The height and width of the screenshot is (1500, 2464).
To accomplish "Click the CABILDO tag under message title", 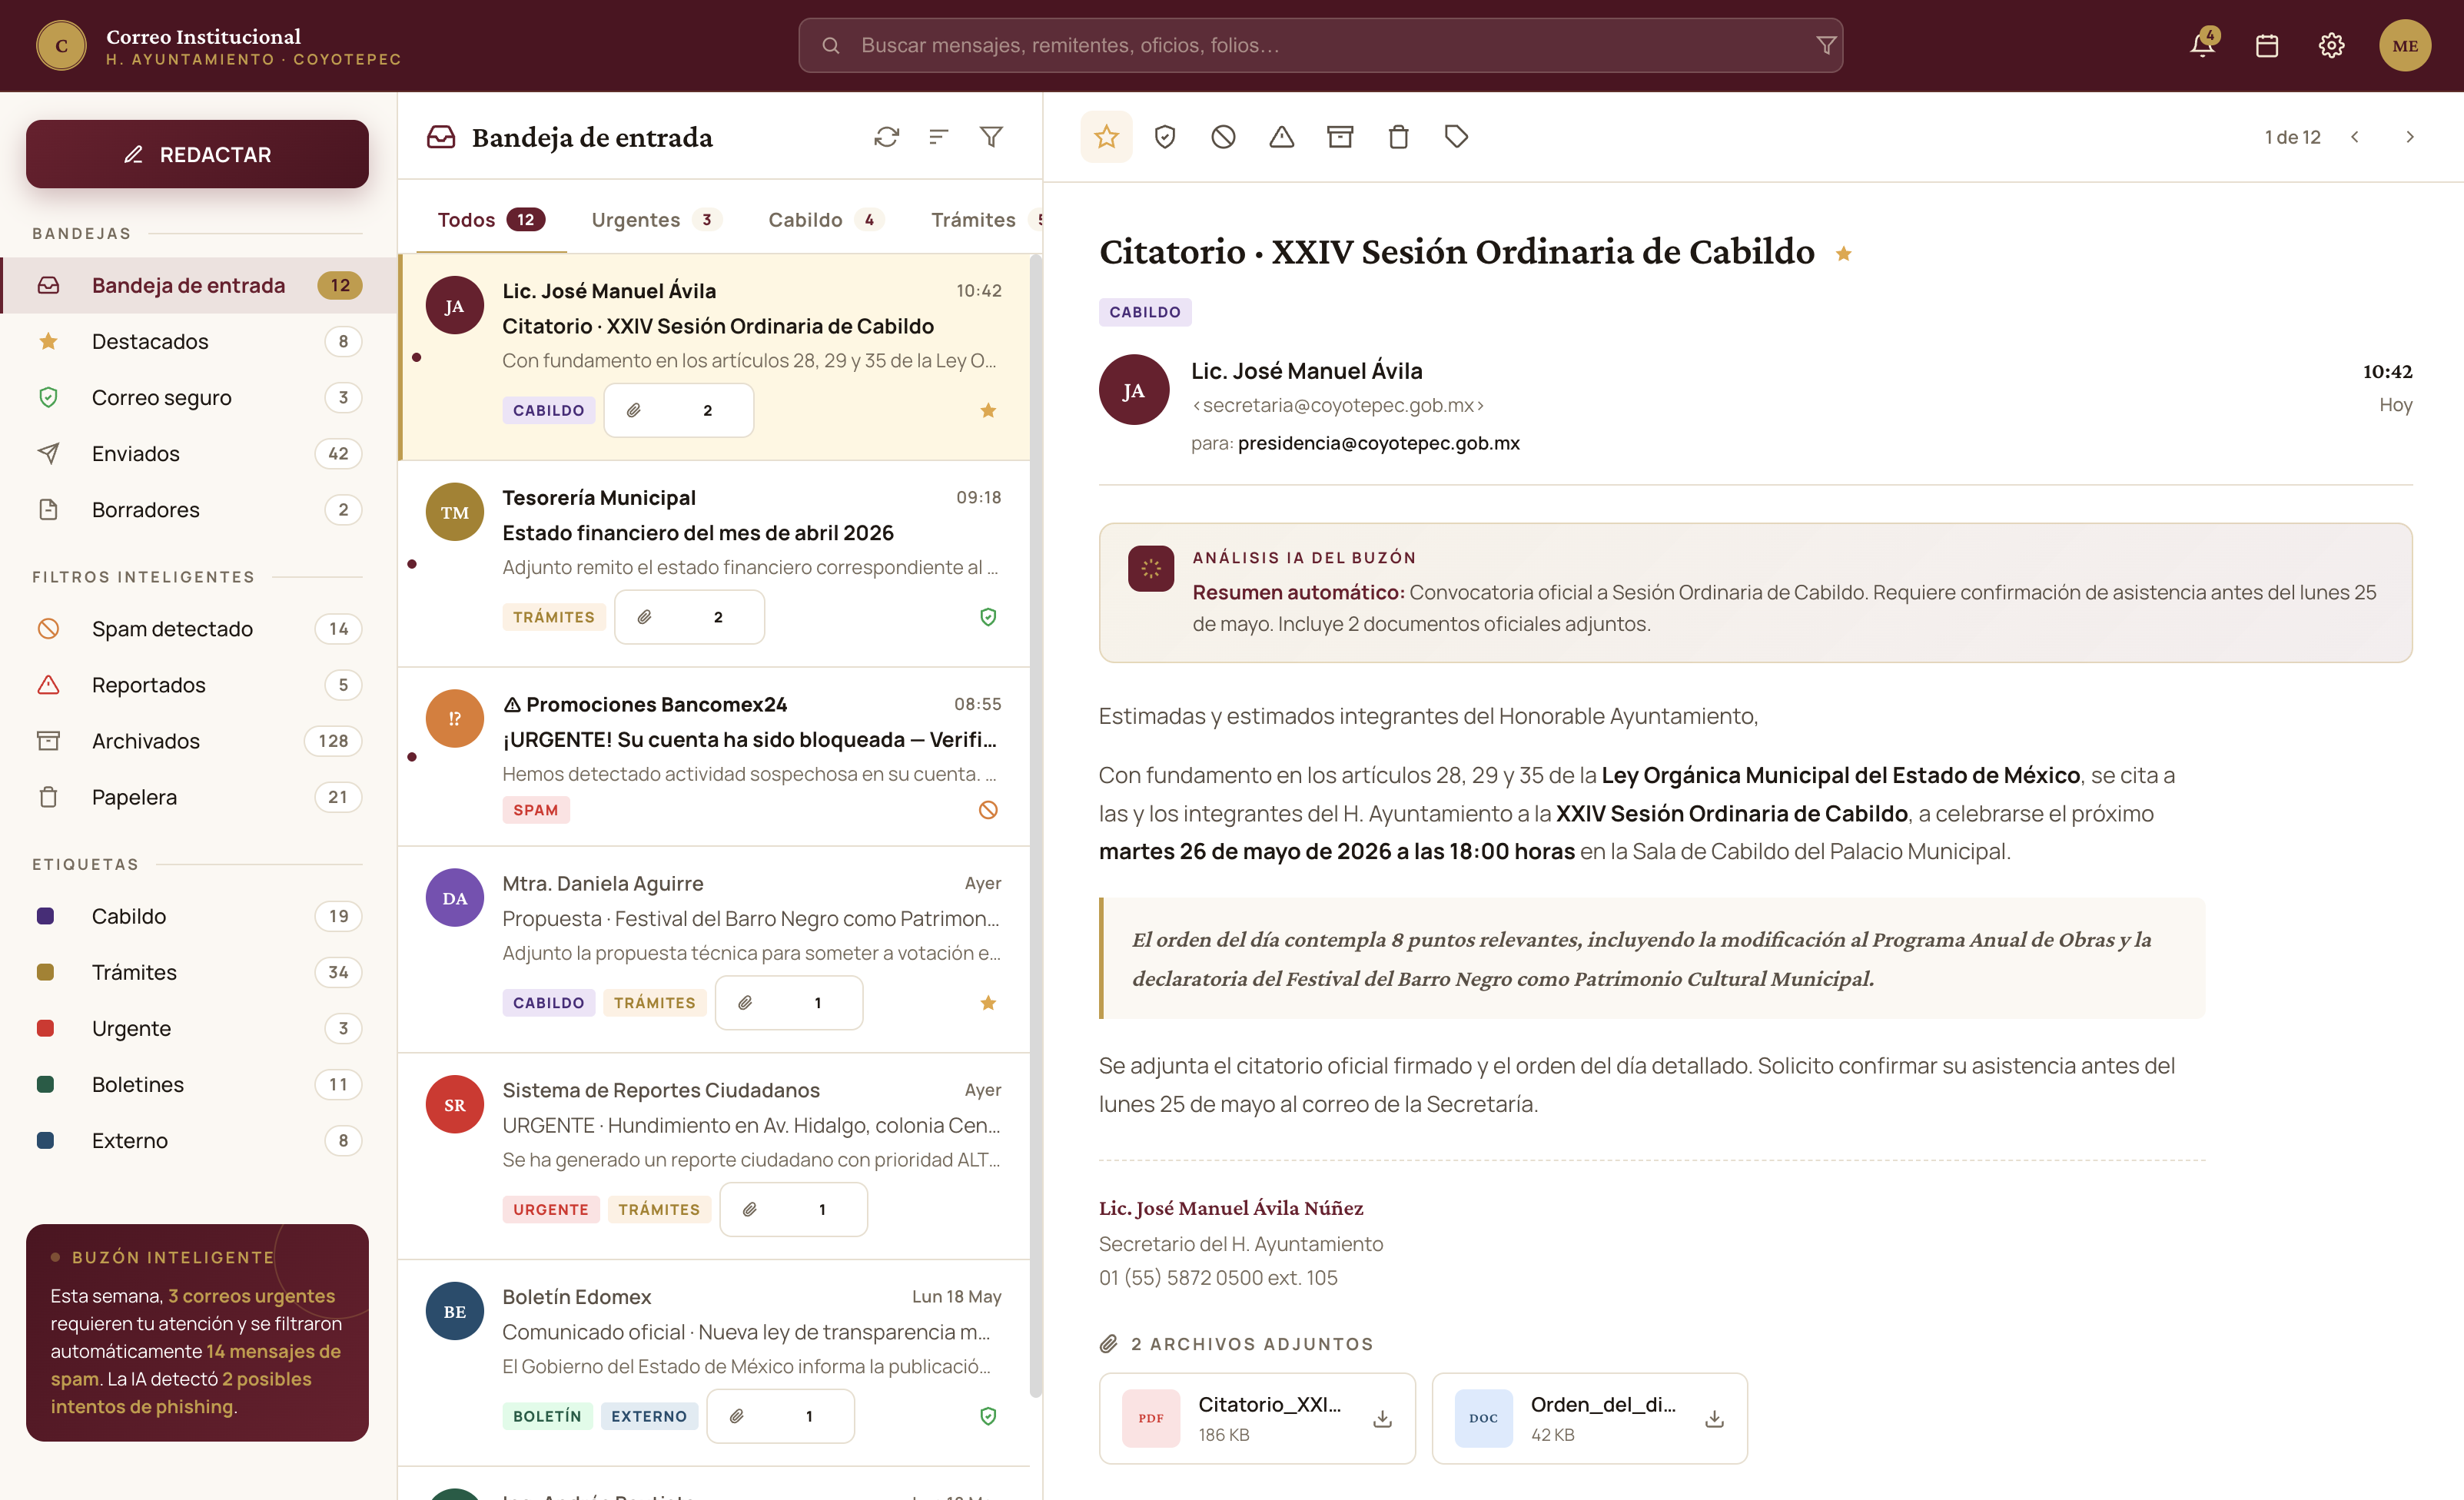I will [1145, 312].
